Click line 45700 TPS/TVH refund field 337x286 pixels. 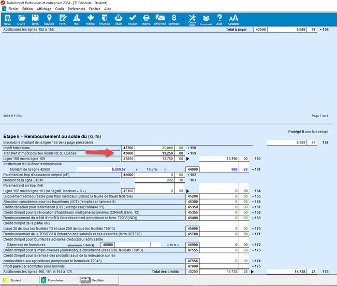click(x=219, y=234)
